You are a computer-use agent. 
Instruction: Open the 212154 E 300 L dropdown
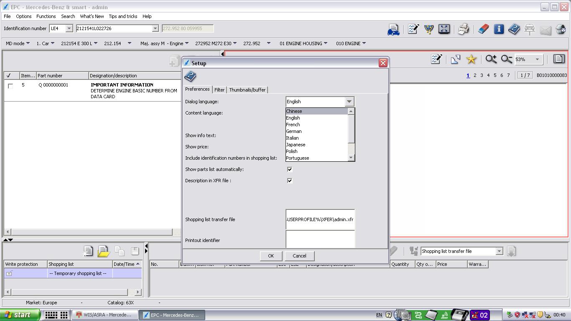pyautogui.click(x=79, y=43)
